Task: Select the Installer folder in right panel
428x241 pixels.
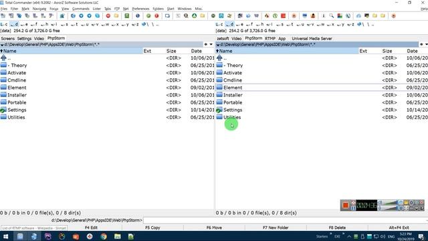Action: (233, 95)
